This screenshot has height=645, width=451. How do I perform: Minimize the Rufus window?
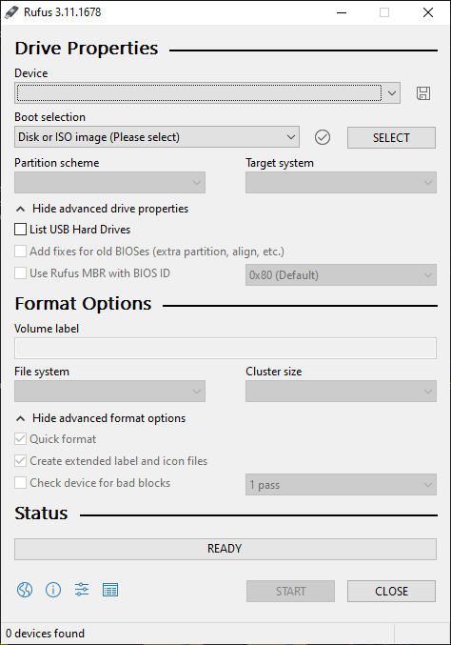coord(342,12)
